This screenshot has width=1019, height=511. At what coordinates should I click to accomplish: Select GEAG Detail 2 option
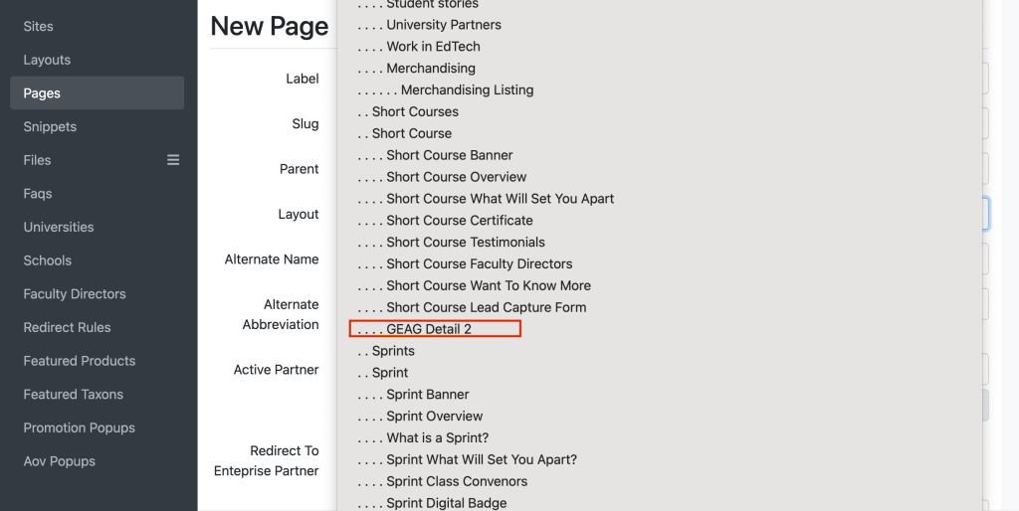[x=429, y=329]
